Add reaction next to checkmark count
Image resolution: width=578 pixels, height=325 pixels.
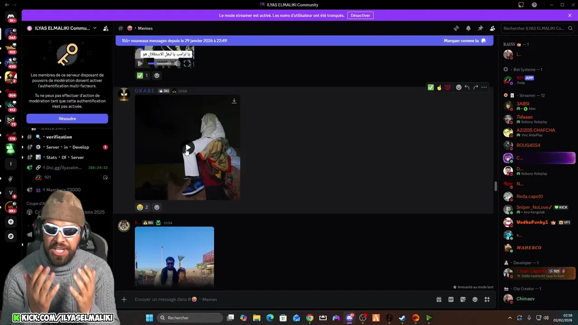pos(157,75)
